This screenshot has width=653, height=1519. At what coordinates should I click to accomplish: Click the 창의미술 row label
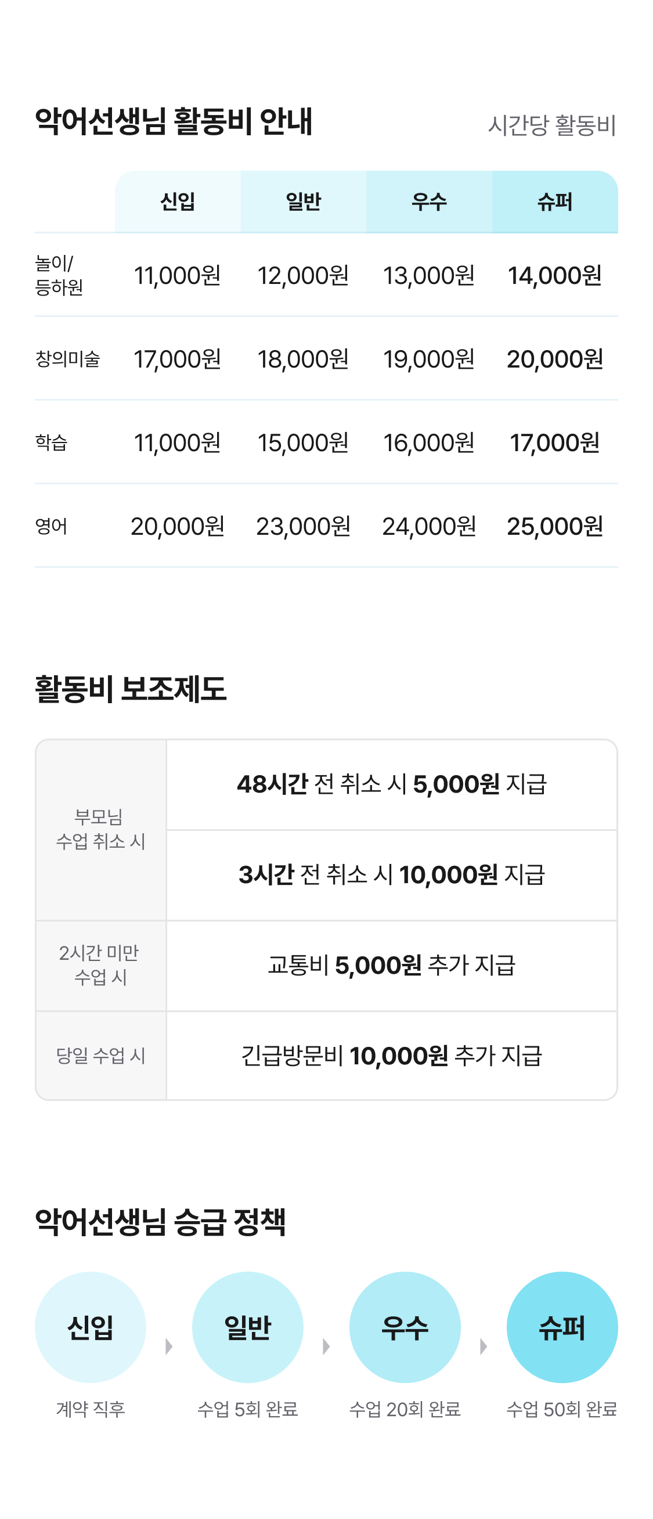point(68,358)
